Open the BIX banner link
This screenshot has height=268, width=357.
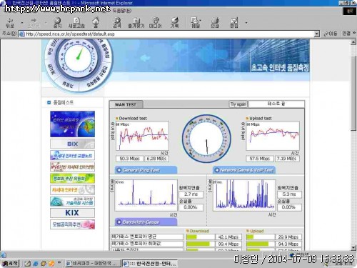pyautogui.click(x=72, y=144)
